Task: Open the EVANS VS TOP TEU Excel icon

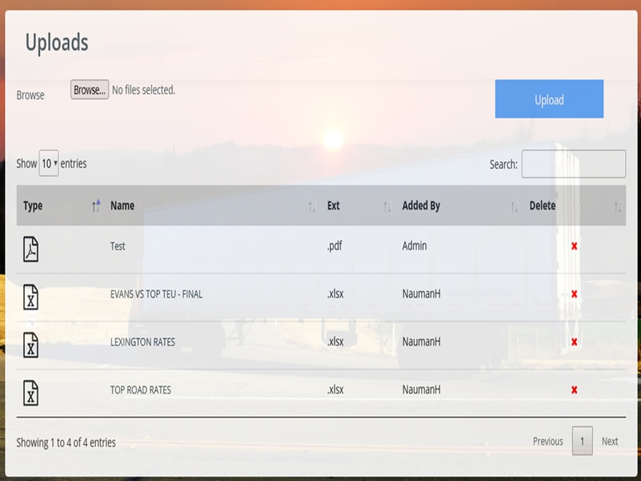Action: point(31,297)
